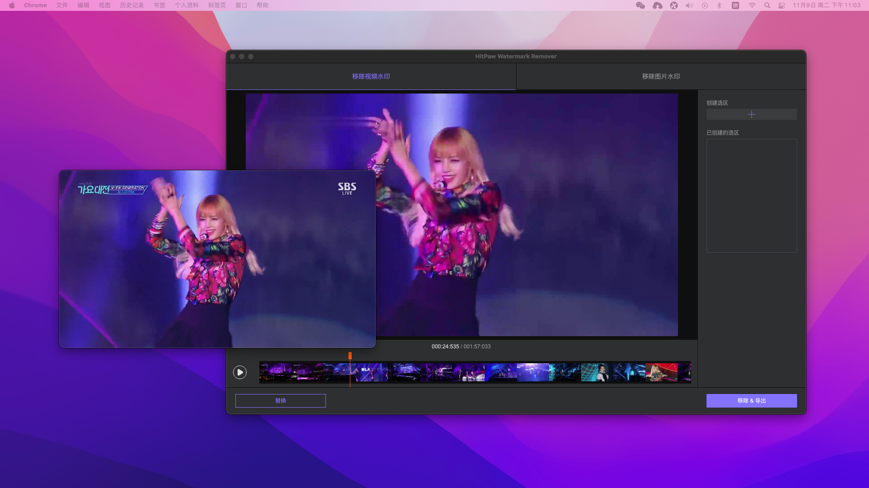Click the red-background thumbnail in timeline strip
869x488 pixels.
point(661,372)
